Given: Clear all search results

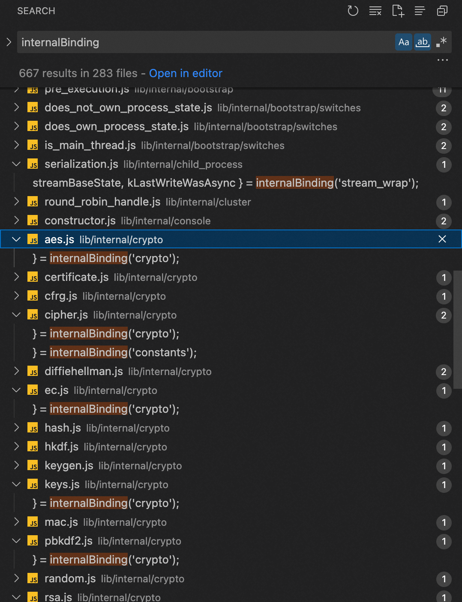Looking at the screenshot, I should 375,11.
